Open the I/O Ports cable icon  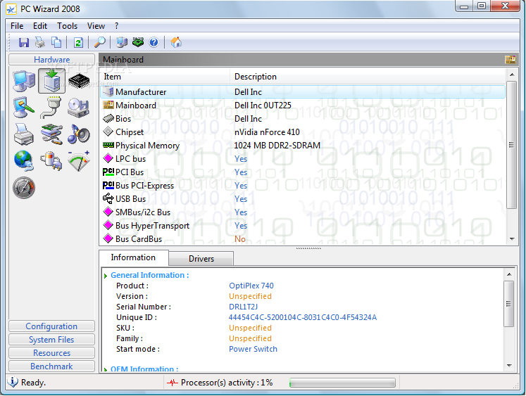51,107
